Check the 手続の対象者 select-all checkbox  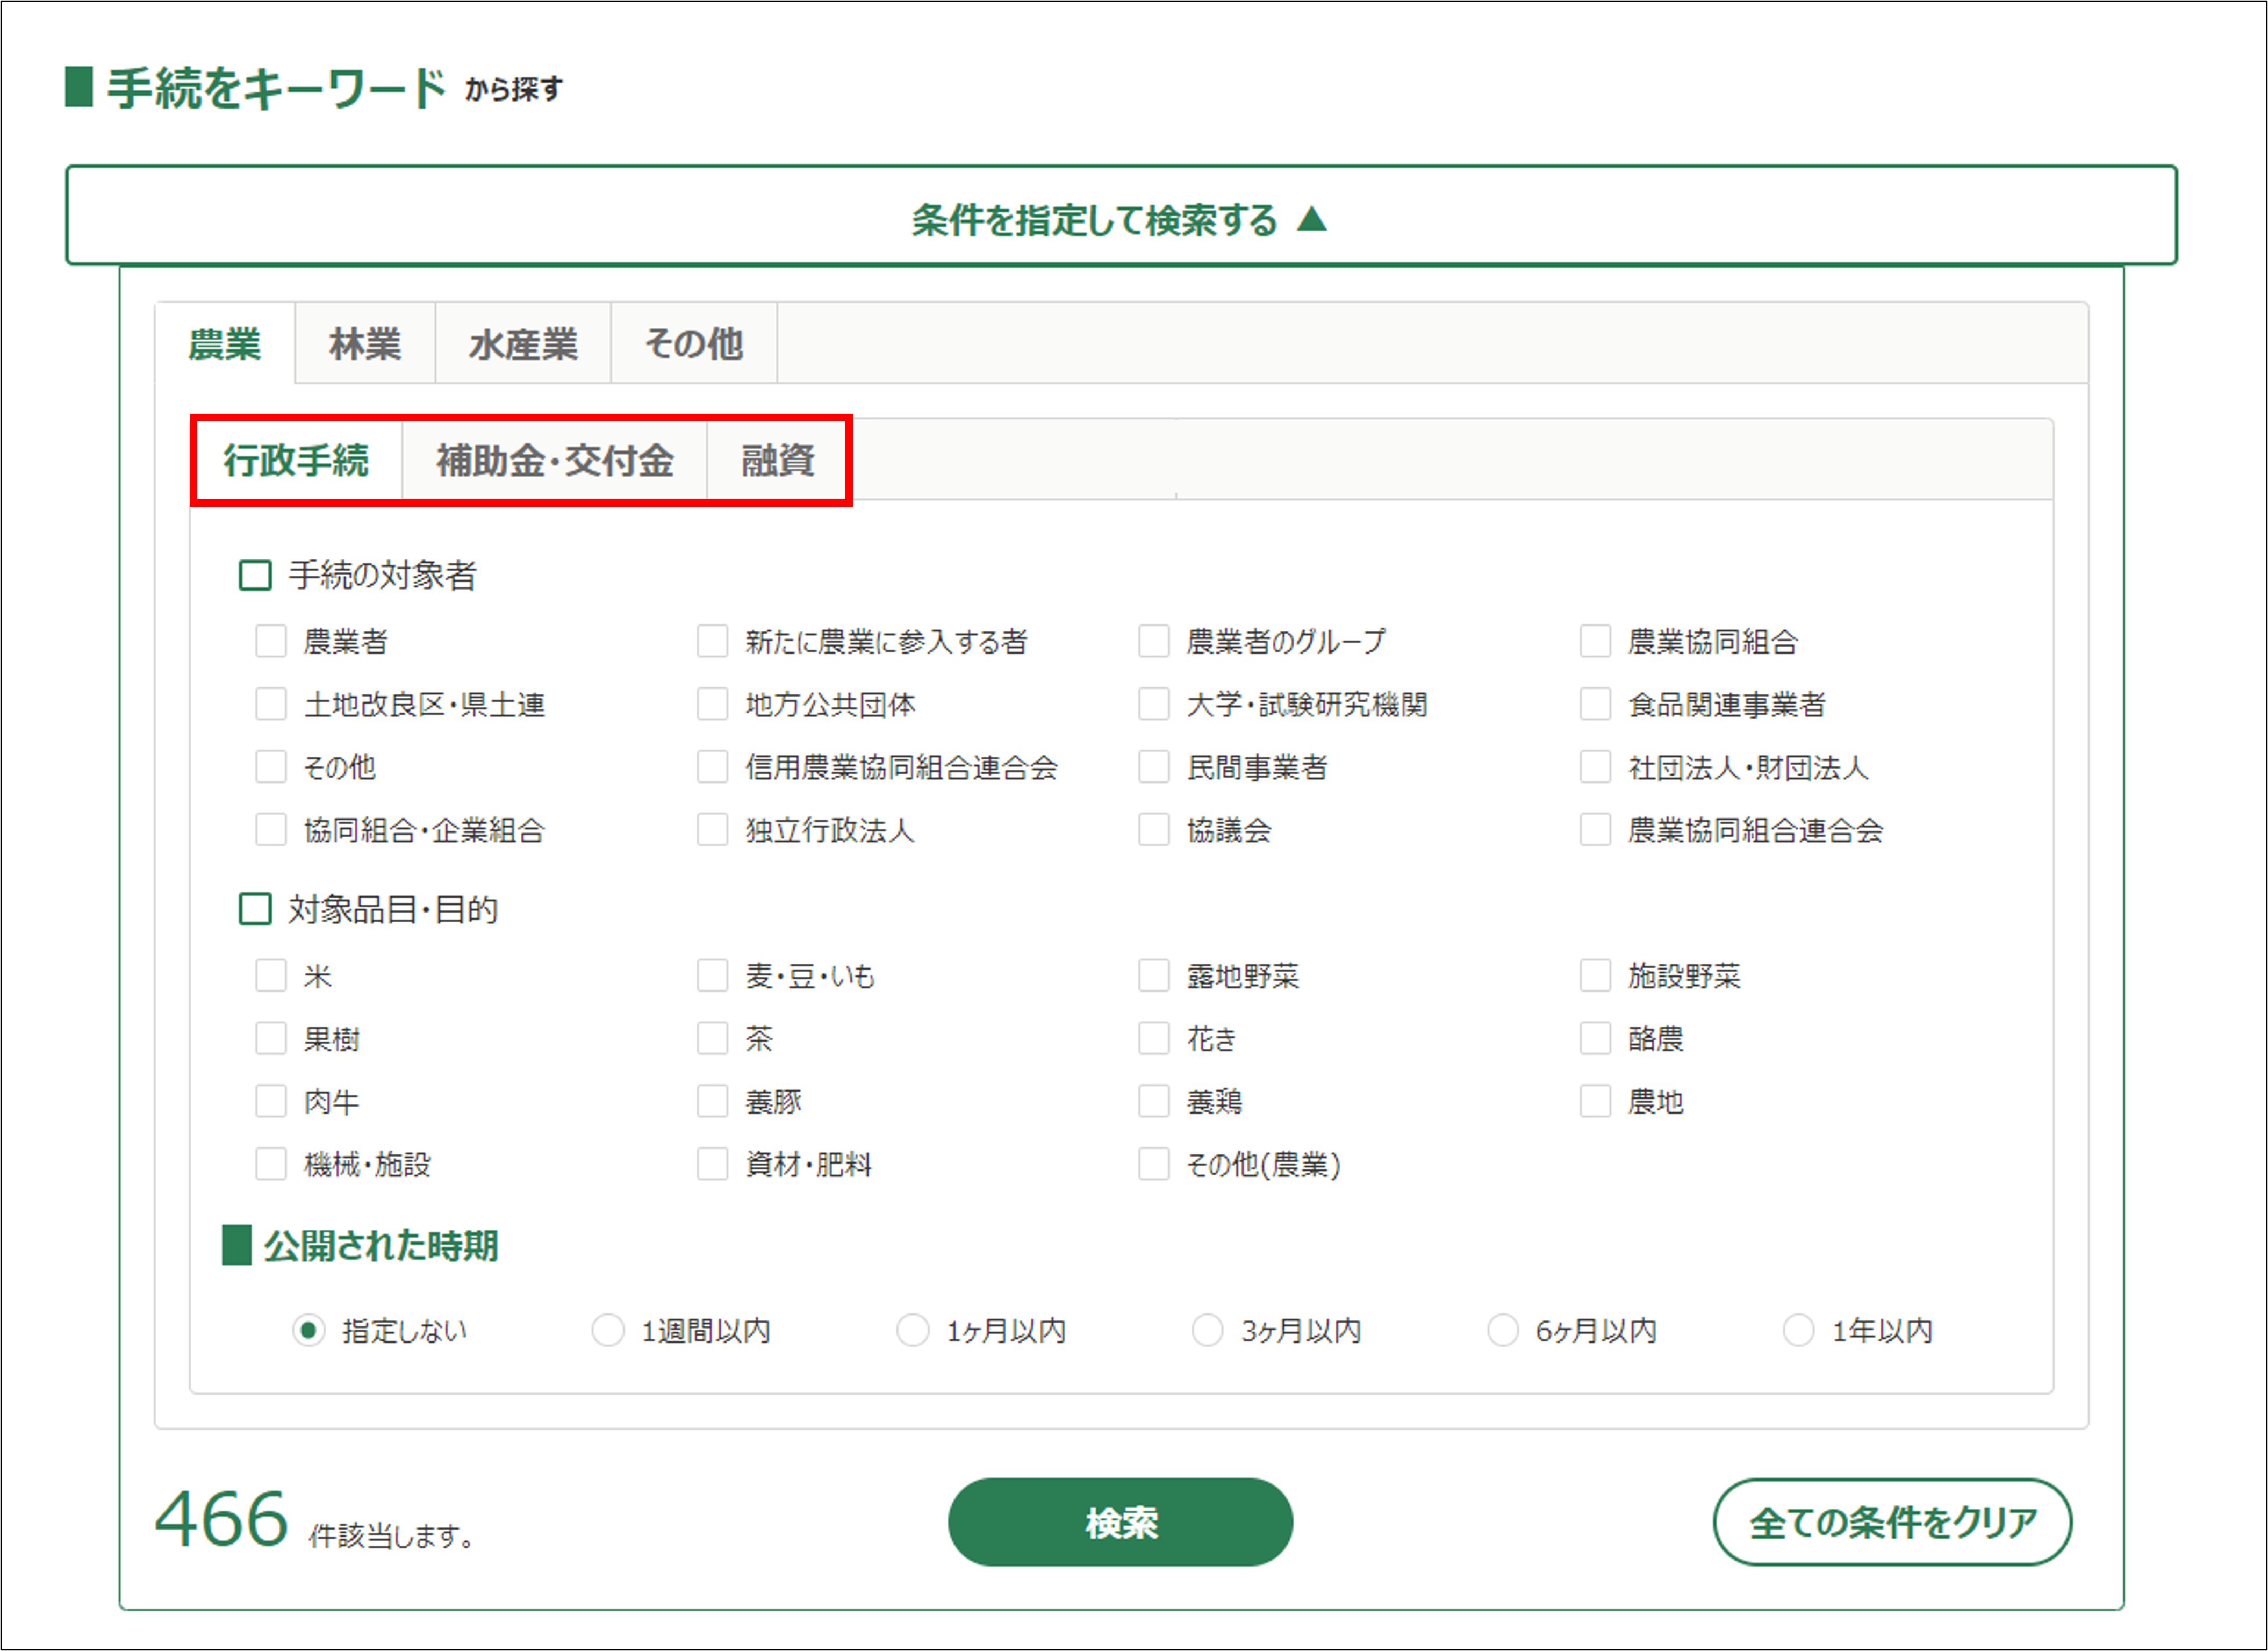click(x=255, y=575)
